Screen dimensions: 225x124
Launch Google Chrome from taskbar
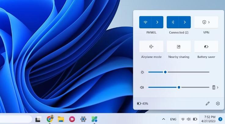(x=50, y=119)
